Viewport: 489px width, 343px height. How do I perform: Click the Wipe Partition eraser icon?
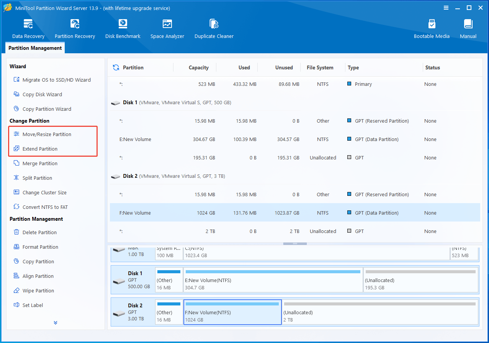16,290
